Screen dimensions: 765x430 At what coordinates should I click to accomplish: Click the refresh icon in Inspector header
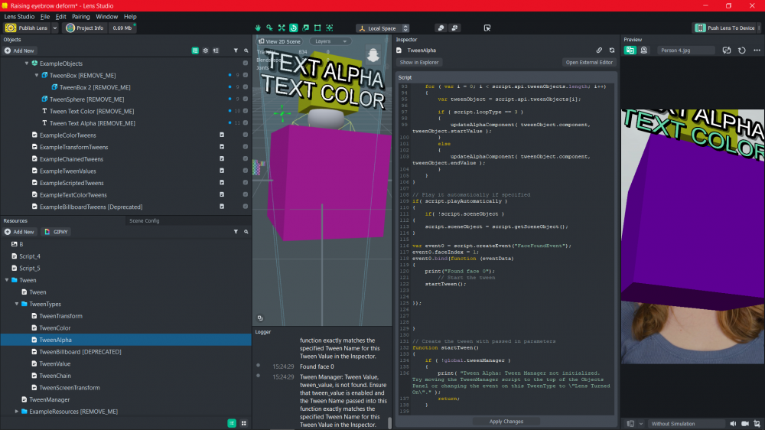(x=612, y=50)
